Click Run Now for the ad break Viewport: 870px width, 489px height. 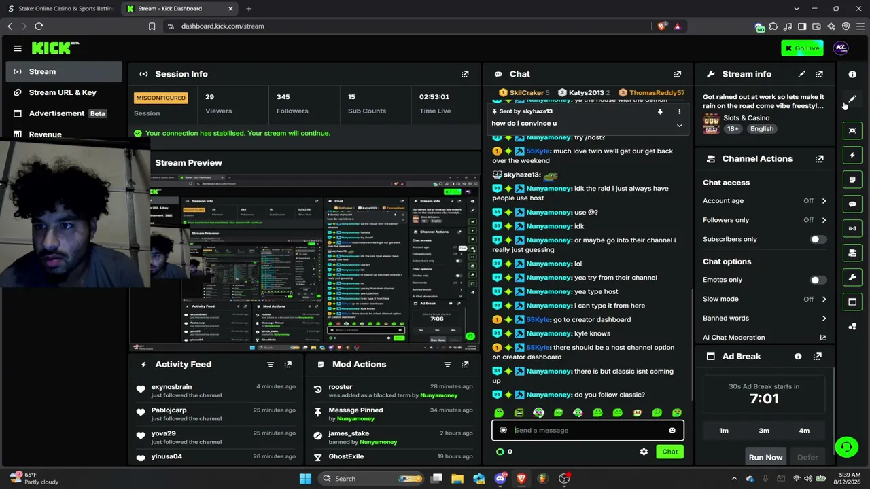[x=765, y=457]
